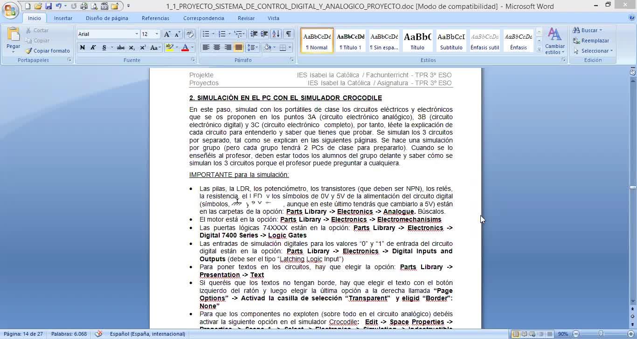
Task: Switch to the Insertar tab
Action: point(63,18)
